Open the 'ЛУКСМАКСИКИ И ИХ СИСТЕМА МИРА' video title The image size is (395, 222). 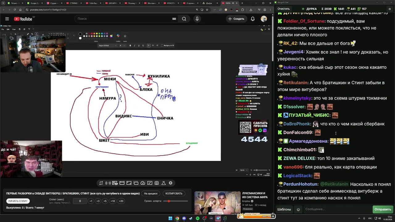(255, 195)
